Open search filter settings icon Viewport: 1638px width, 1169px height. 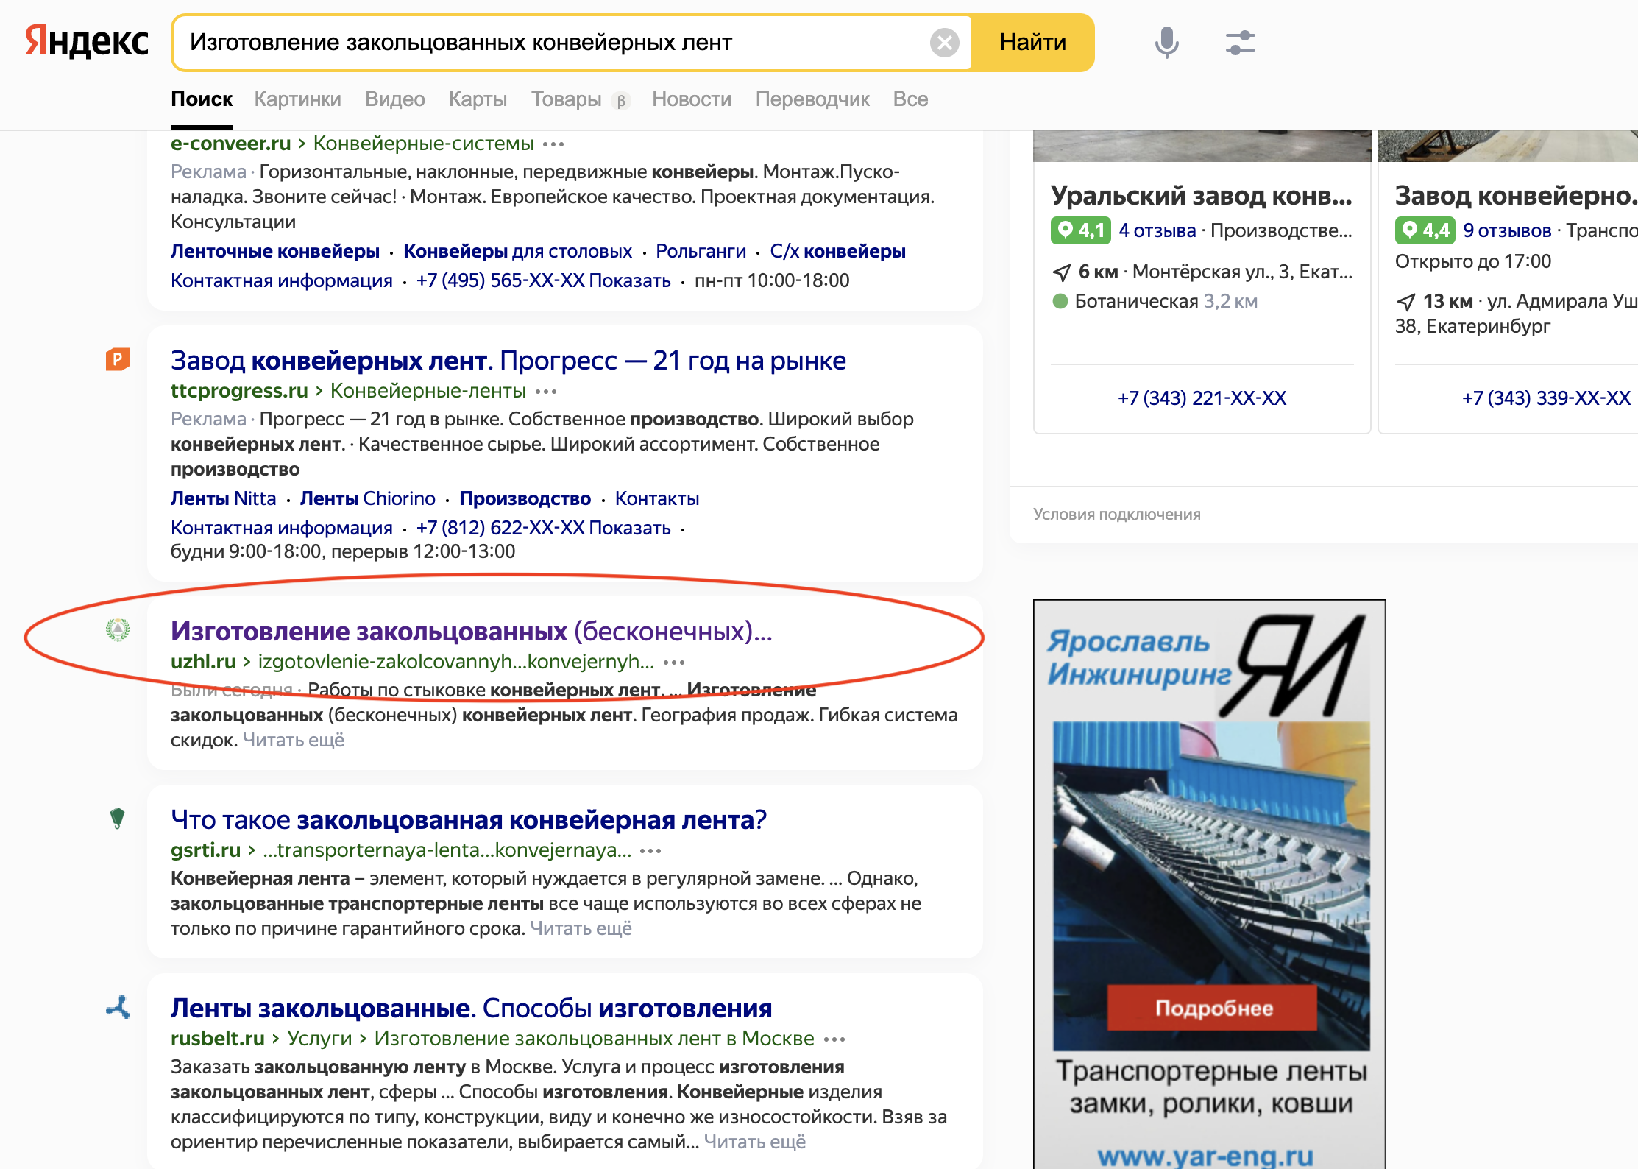point(1240,42)
